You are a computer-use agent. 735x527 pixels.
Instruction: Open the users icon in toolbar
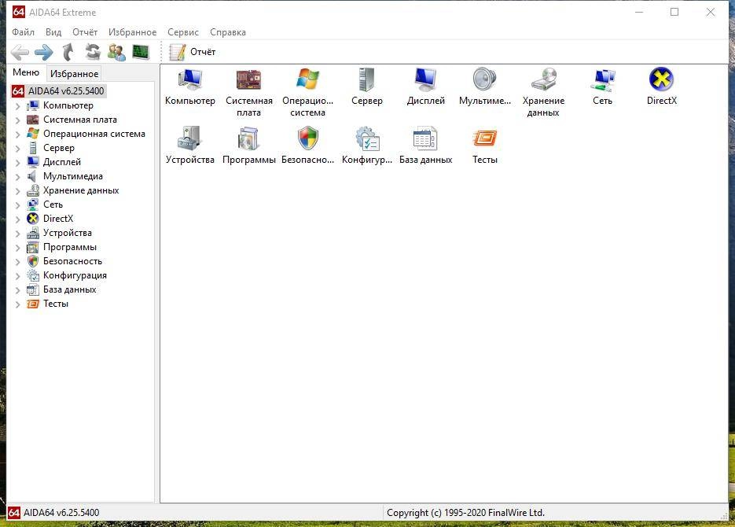pyautogui.click(x=116, y=52)
